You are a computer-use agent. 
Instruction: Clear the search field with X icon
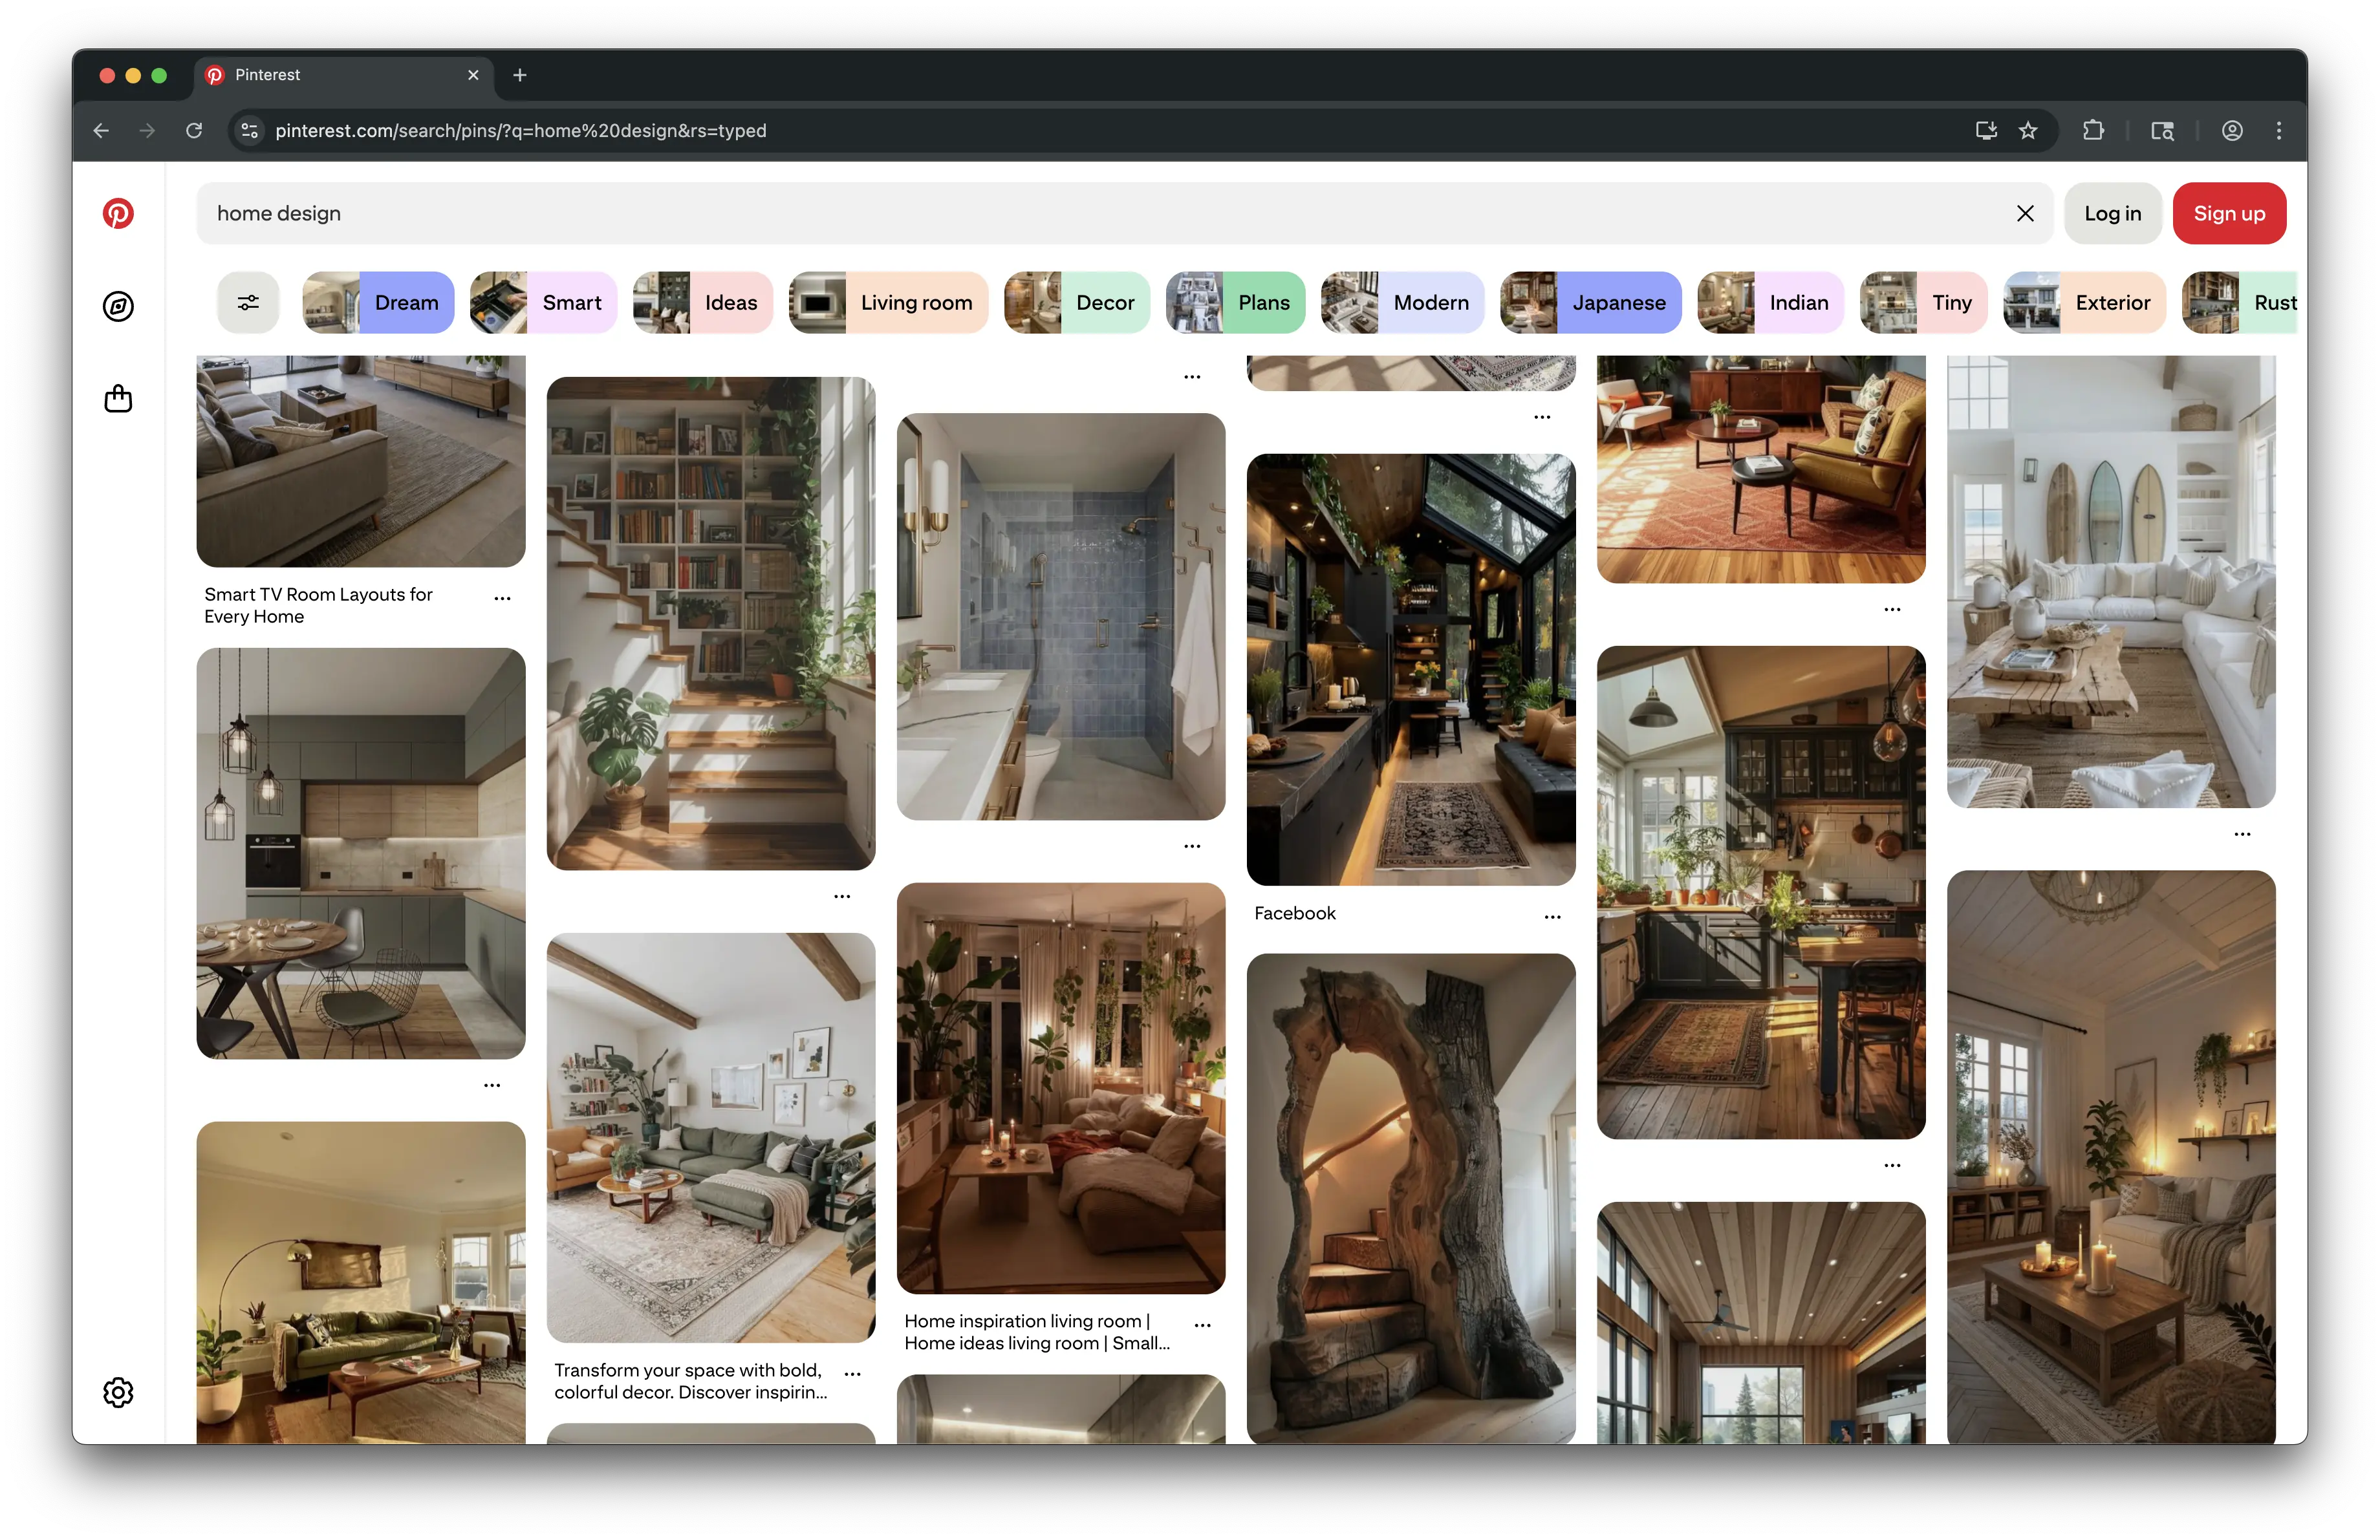2025,214
